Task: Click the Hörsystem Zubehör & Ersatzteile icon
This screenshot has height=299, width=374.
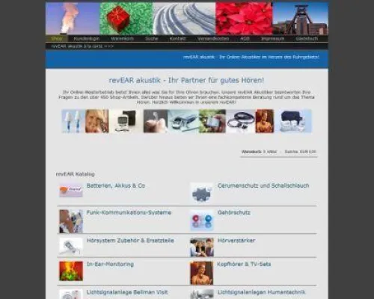Action: coord(71,246)
